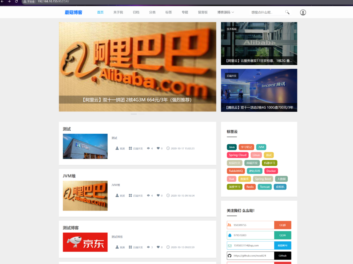Click the QQ group people icon

click(x=229, y=225)
